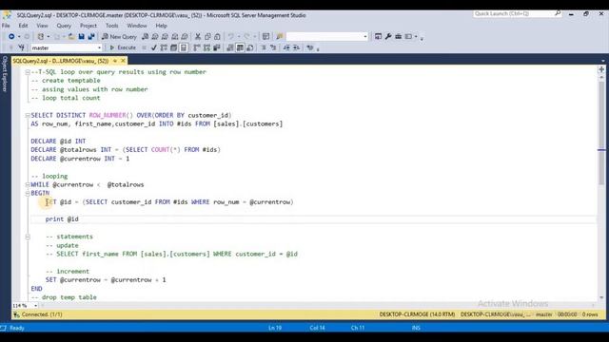Open the Help menu

click(x=161, y=26)
